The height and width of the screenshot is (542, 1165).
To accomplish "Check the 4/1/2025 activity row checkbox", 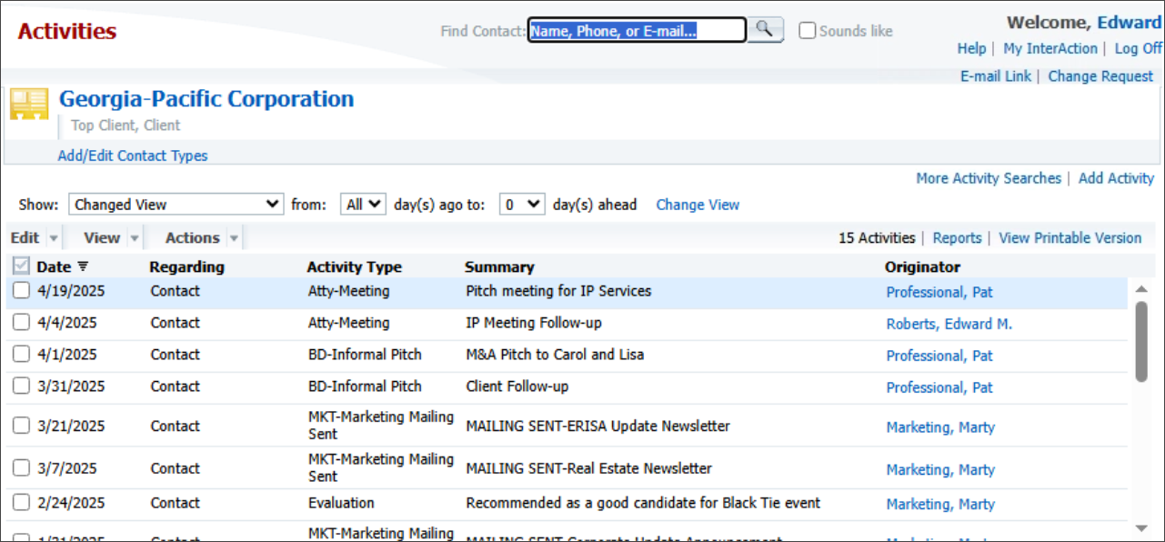I will (x=22, y=355).
